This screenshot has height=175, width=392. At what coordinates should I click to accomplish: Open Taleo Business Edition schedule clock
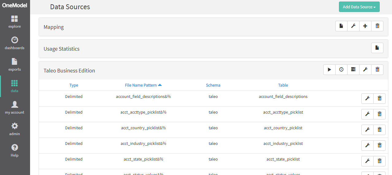341,70
